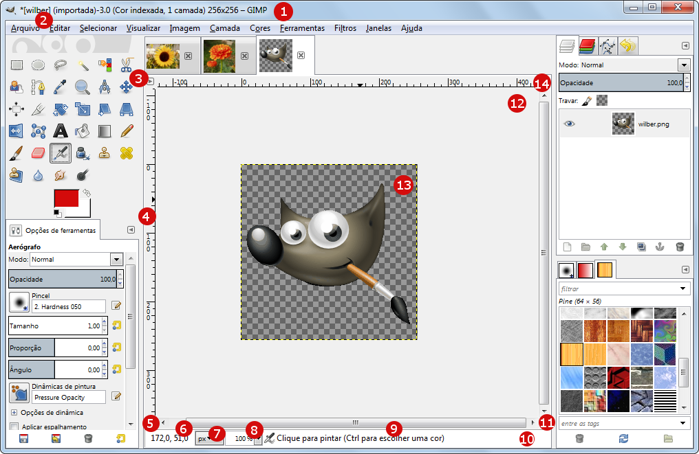Enable the Aplicar espalhamento checkbox
The width and height of the screenshot is (699, 454).
pyautogui.click(x=14, y=427)
